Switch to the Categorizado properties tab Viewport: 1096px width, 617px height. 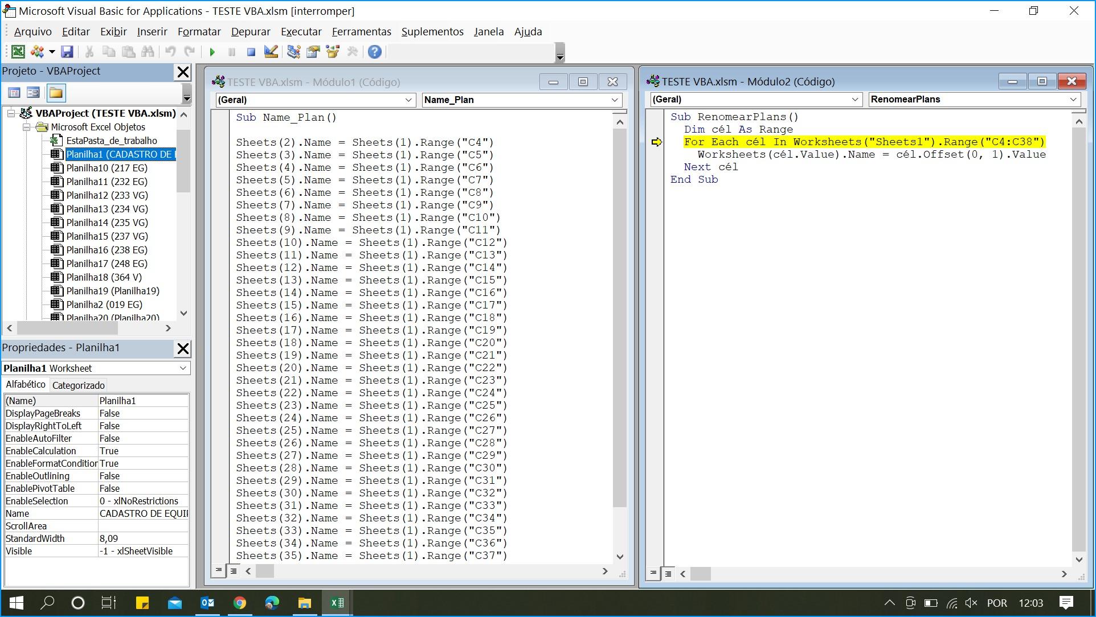point(79,385)
